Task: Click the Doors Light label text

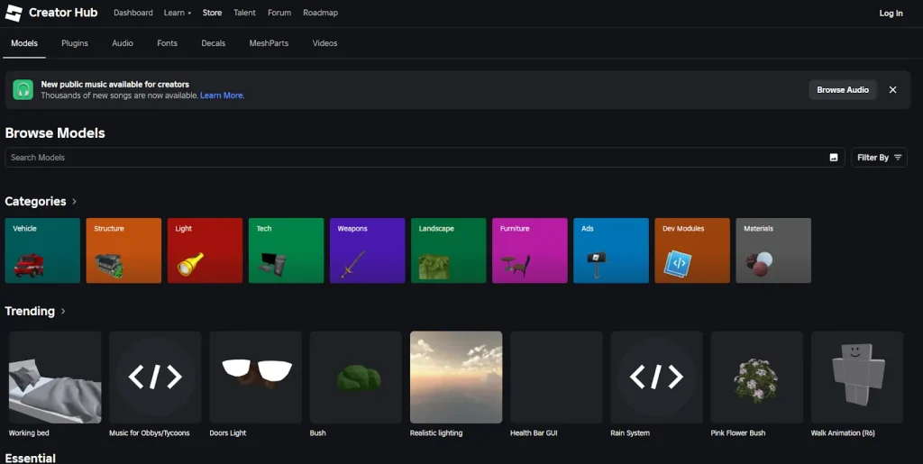Action: [x=228, y=432]
